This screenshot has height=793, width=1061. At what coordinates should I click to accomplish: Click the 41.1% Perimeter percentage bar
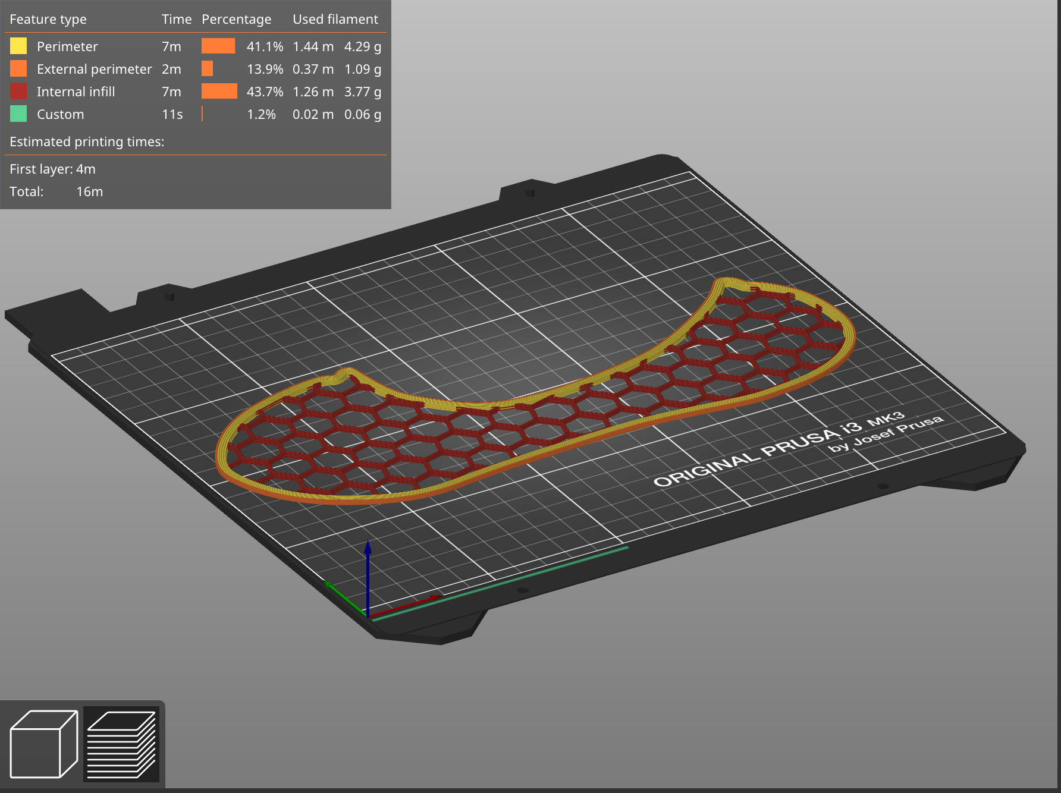click(x=219, y=46)
